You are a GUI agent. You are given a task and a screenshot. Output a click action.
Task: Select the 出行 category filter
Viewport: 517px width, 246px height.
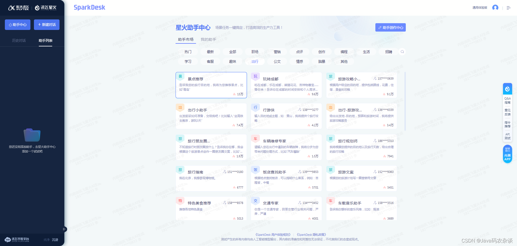[x=255, y=61]
